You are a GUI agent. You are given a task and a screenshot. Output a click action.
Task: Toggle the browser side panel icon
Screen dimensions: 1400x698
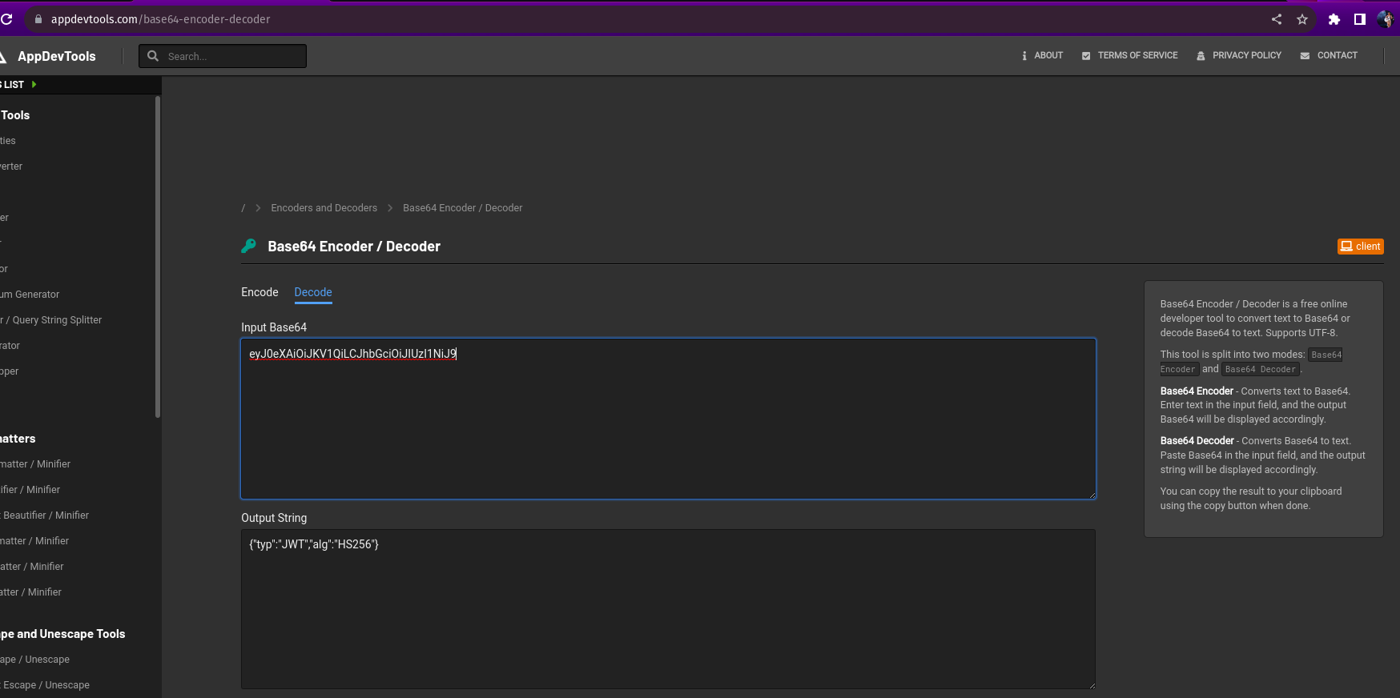(x=1359, y=19)
